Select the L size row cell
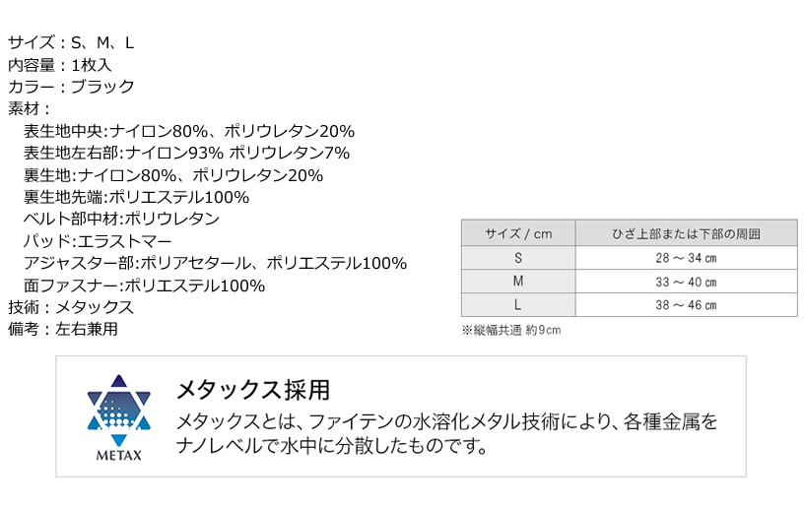804x508 pixels. (x=518, y=304)
